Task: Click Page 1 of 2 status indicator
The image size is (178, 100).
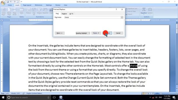Action: pyautogui.click(x=5, y=93)
